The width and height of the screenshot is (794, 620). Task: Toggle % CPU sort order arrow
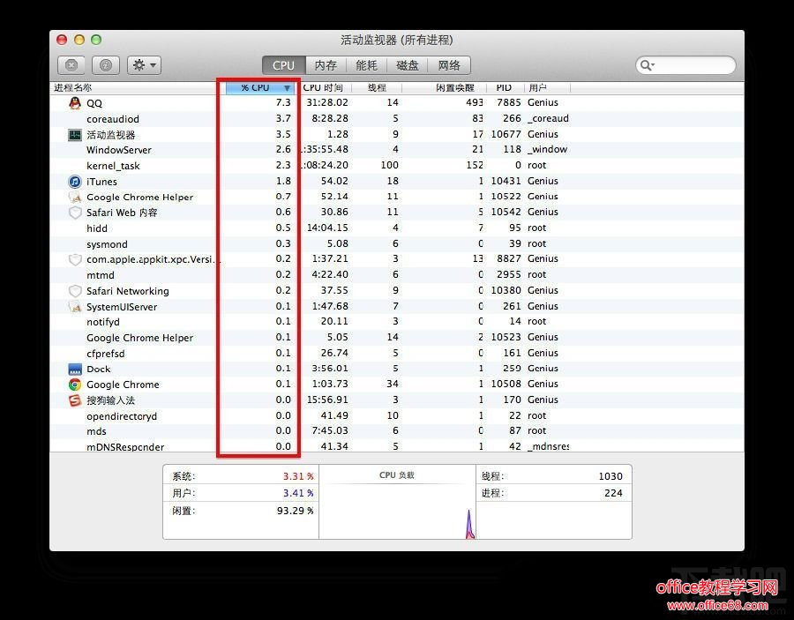point(287,88)
